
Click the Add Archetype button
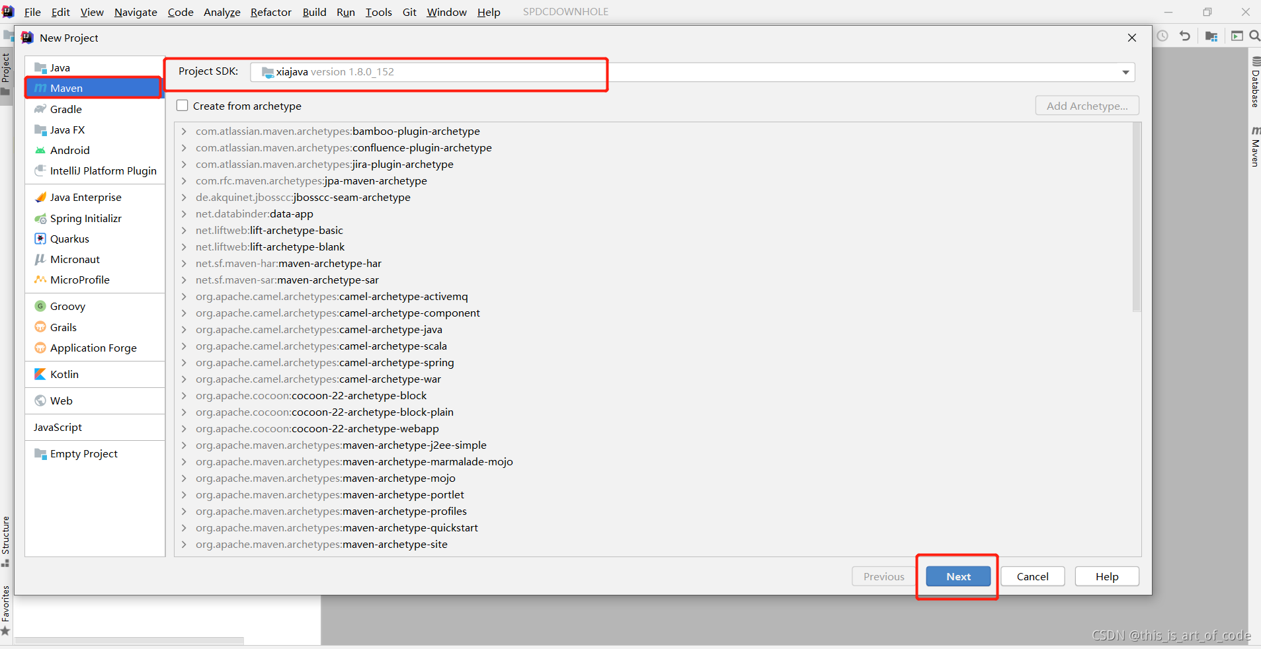pyautogui.click(x=1087, y=106)
